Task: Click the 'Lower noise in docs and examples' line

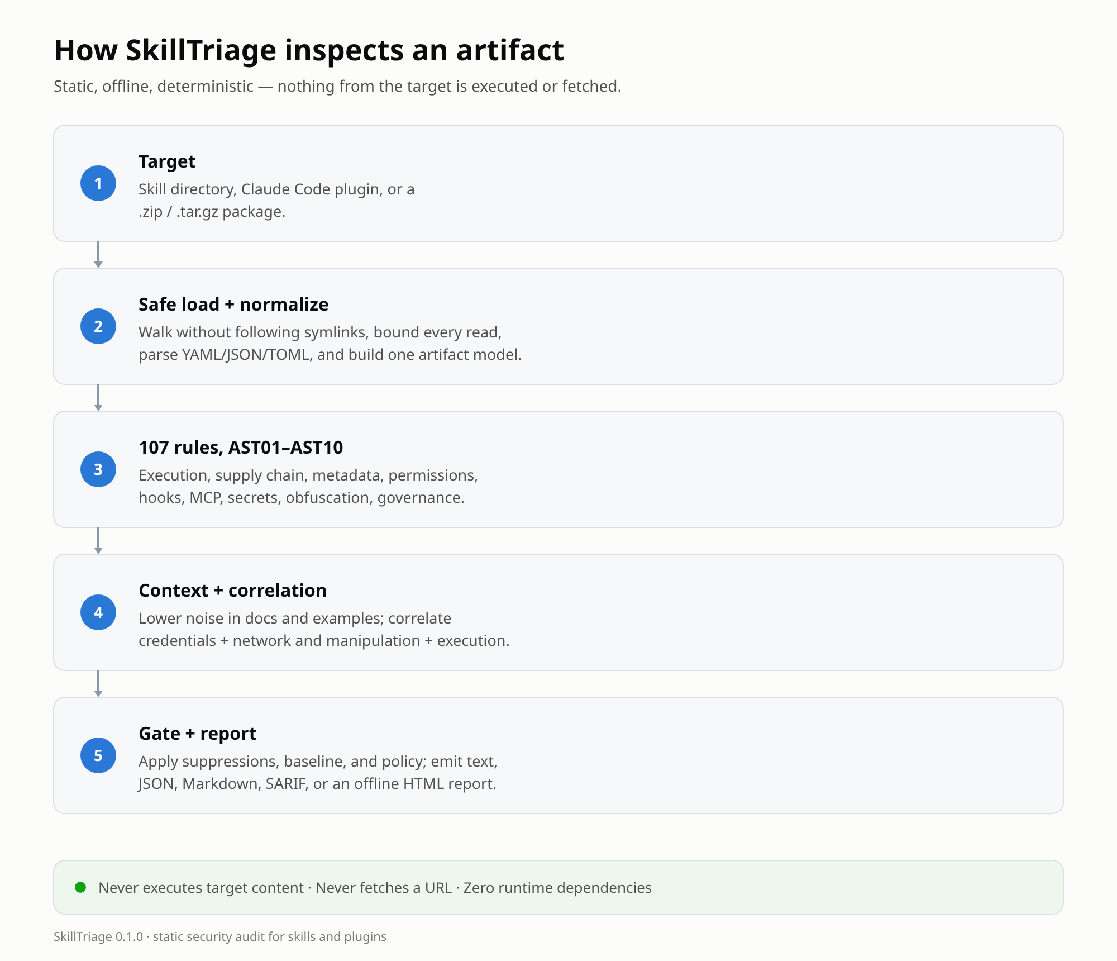Action: (x=295, y=619)
